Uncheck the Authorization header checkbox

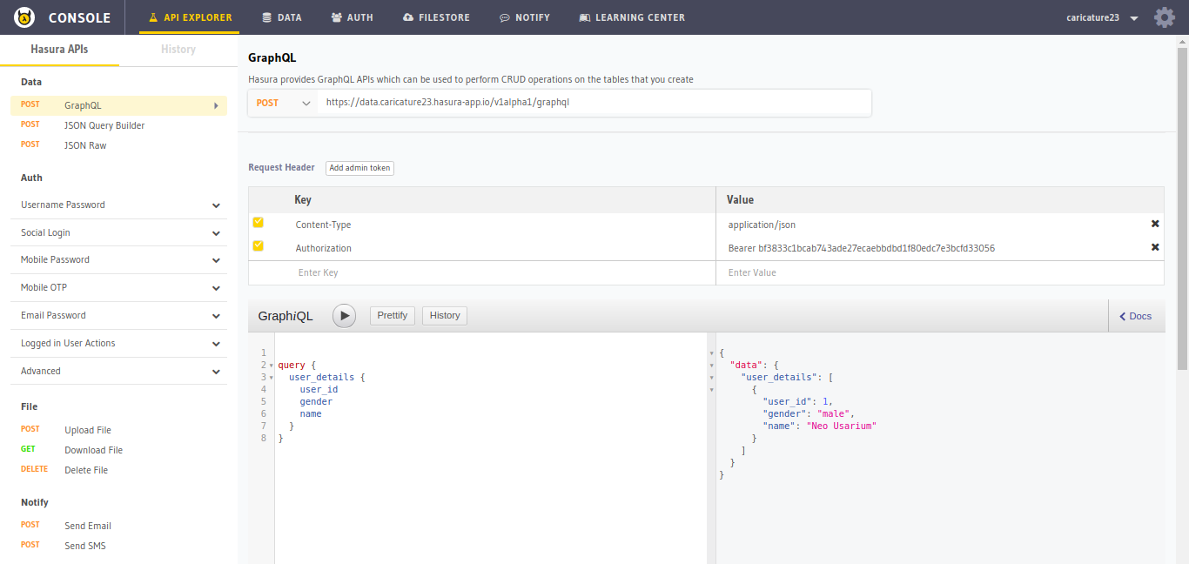click(258, 246)
